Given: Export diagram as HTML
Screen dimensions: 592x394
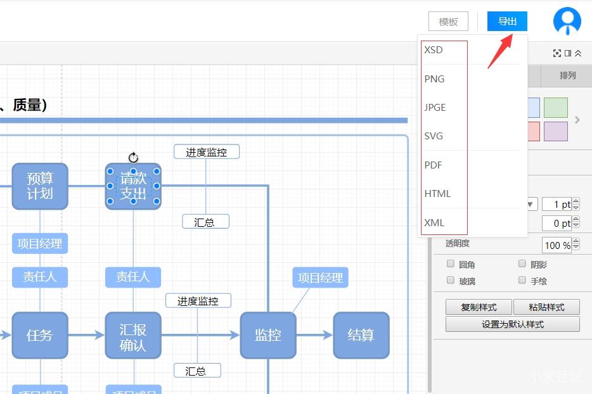Looking at the screenshot, I should point(437,194).
